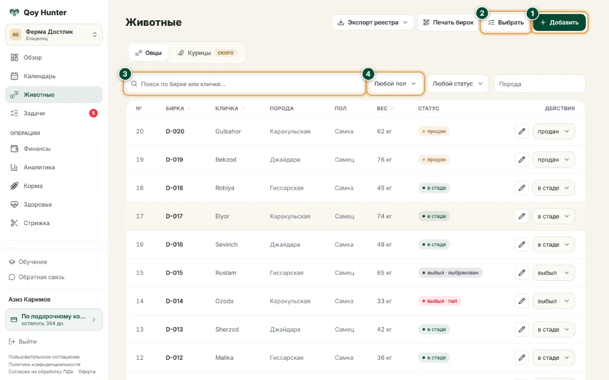Open Здоровье heart icon in sidebar
Screen dimensions: 609x380
pyautogui.click(x=14, y=204)
